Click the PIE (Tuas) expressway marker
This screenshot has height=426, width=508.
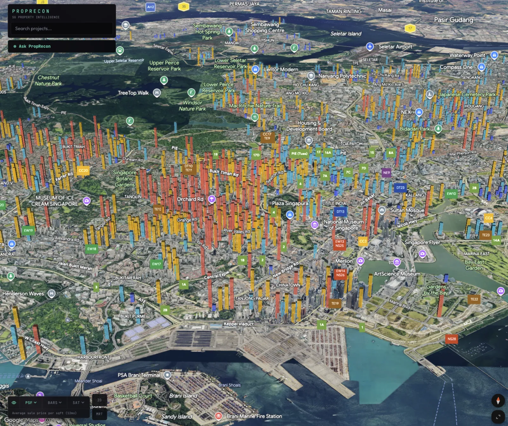click(x=299, y=154)
